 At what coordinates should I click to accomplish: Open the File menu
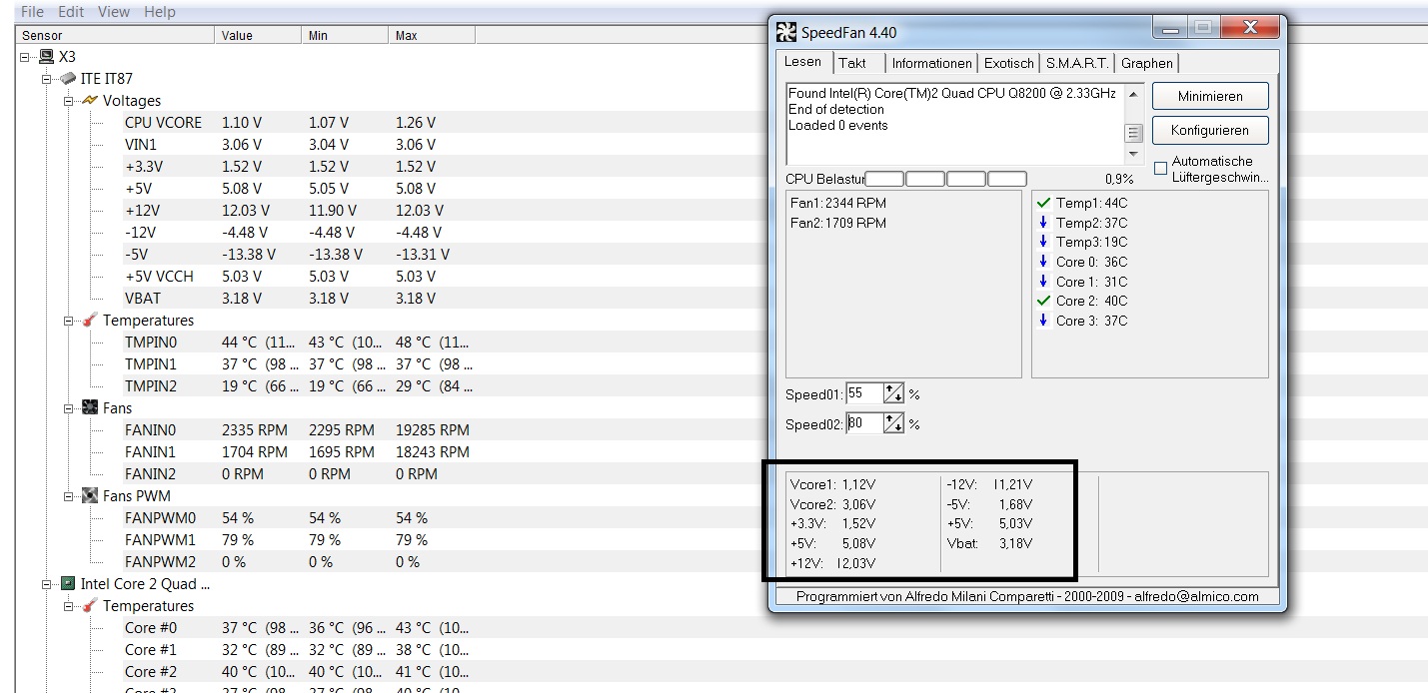click(32, 12)
